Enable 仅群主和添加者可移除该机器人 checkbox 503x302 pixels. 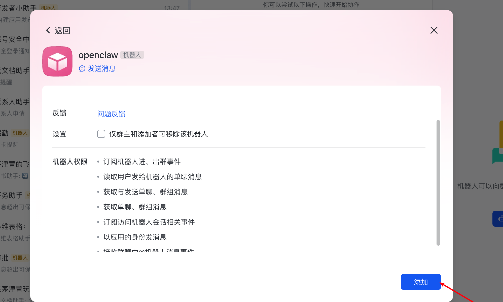[x=101, y=134]
